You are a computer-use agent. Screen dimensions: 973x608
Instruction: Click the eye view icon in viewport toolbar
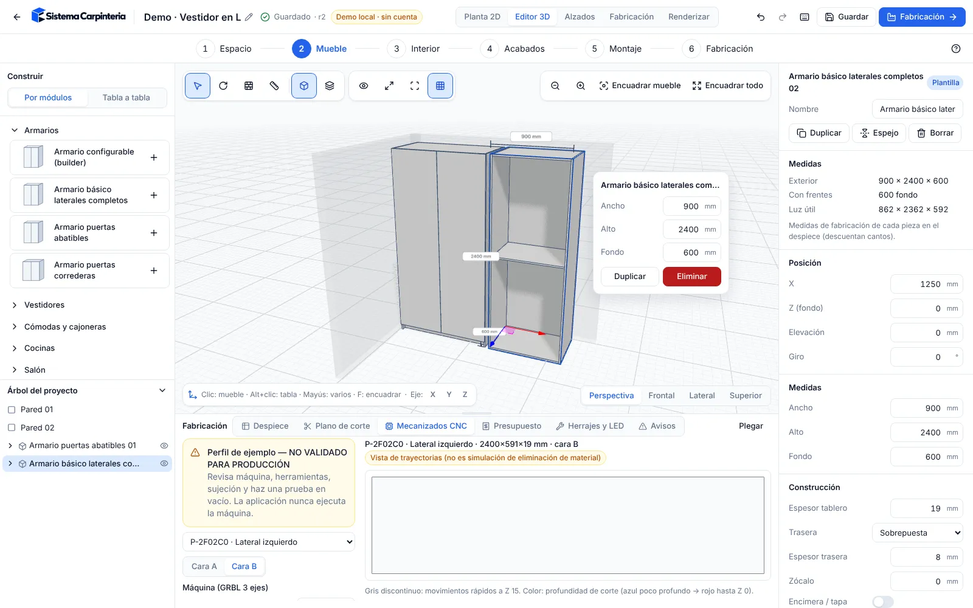(364, 86)
